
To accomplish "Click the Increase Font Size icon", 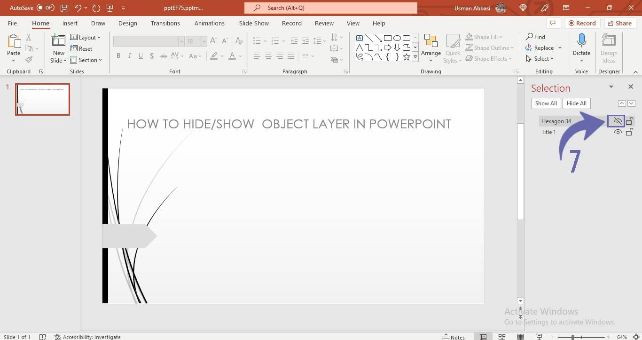I will coord(214,41).
